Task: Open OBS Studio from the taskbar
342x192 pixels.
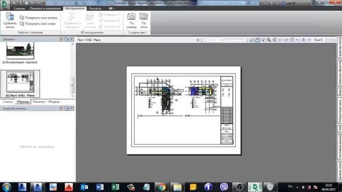Action: [239, 187]
